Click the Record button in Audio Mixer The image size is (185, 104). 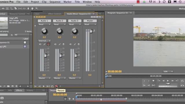(56, 86)
